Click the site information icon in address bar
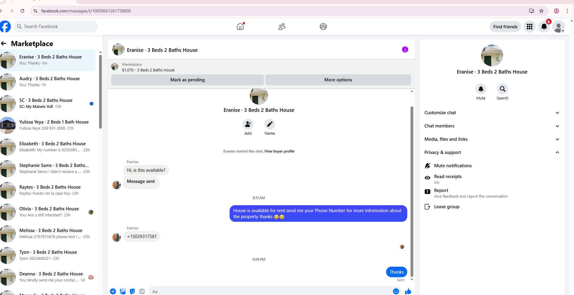The height and width of the screenshot is (295, 574). pyautogui.click(x=35, y=11)
